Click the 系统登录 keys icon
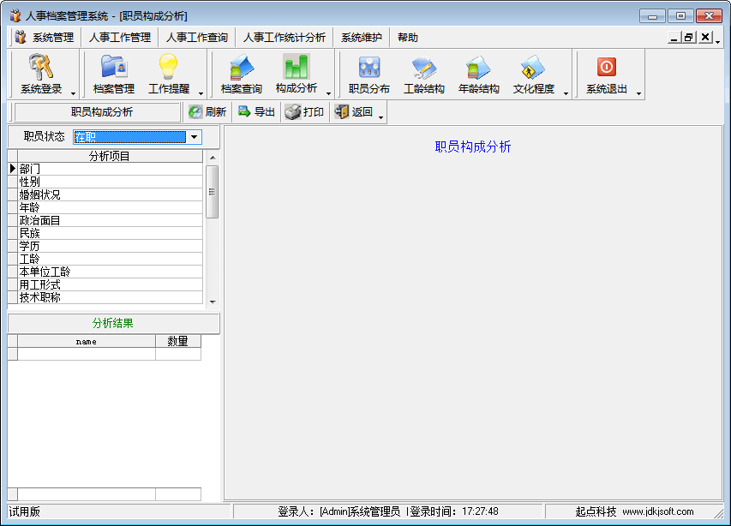The width and height of the screenshot is (731, 526). (41, 67)
